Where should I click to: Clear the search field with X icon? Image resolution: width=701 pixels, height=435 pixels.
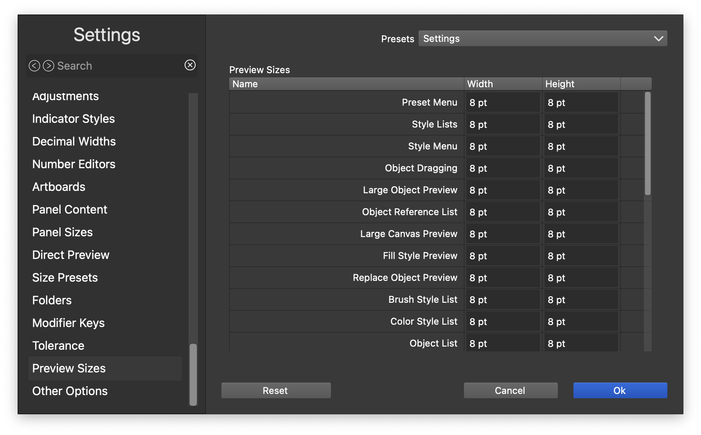click(190, 65)
